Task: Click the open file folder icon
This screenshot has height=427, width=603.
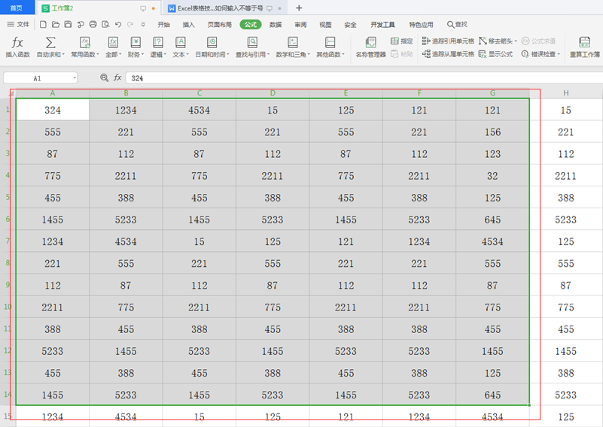Action: coord(56,25)
